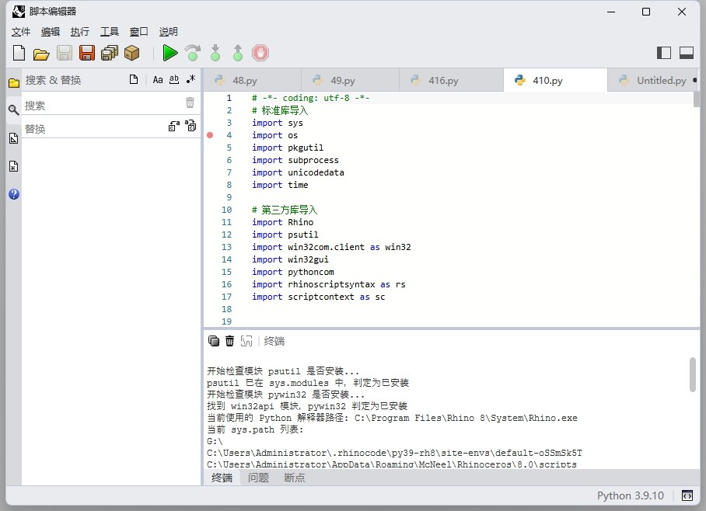This screenshot has height=511, width=706.
Task: Open the 说明 menu
Action: point(168,32)
